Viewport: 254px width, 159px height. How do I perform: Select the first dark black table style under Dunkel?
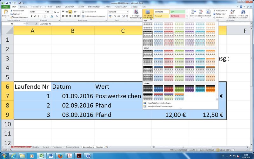tap(148, 89)
